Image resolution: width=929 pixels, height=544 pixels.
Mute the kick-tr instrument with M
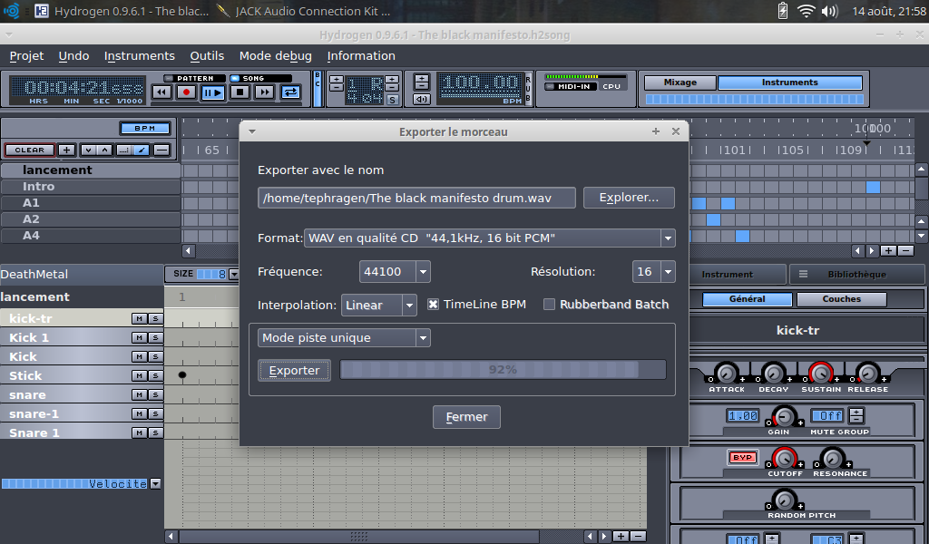coord(139,318)
